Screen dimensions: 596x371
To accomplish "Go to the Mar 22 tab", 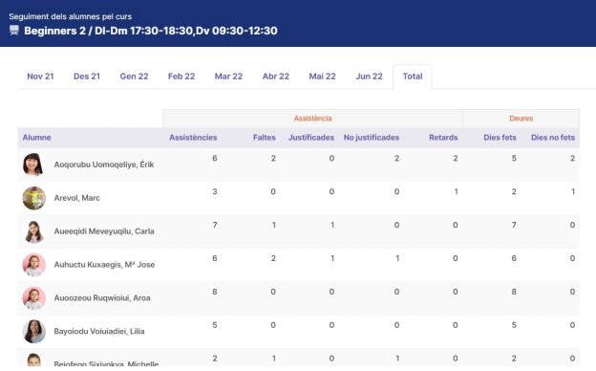I will pyautogui.click(x=228, y=76).
